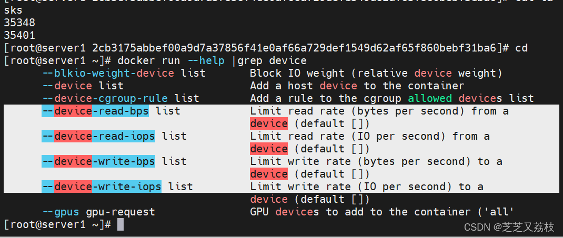This screenshot has height=238, width=563.
Task: Click the highlighted --device-write-bps option
Action: coord(98,161)
